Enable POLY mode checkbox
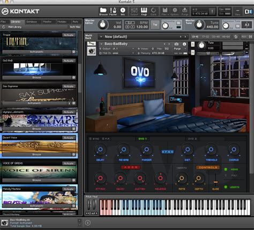The height and width of the screenshot is (230, 254). coord(226,175)
